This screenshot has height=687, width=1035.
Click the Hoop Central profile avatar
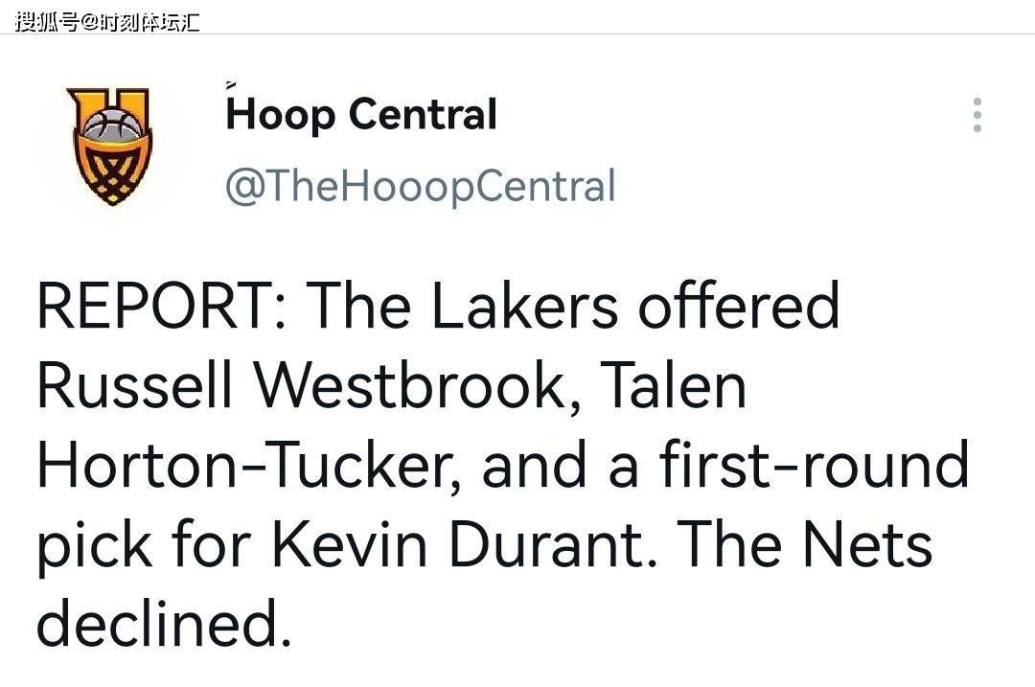(x=109, y=146)
